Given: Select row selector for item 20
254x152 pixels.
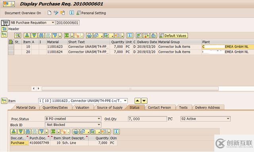Looking at the screenshot, I should point(11,52).
